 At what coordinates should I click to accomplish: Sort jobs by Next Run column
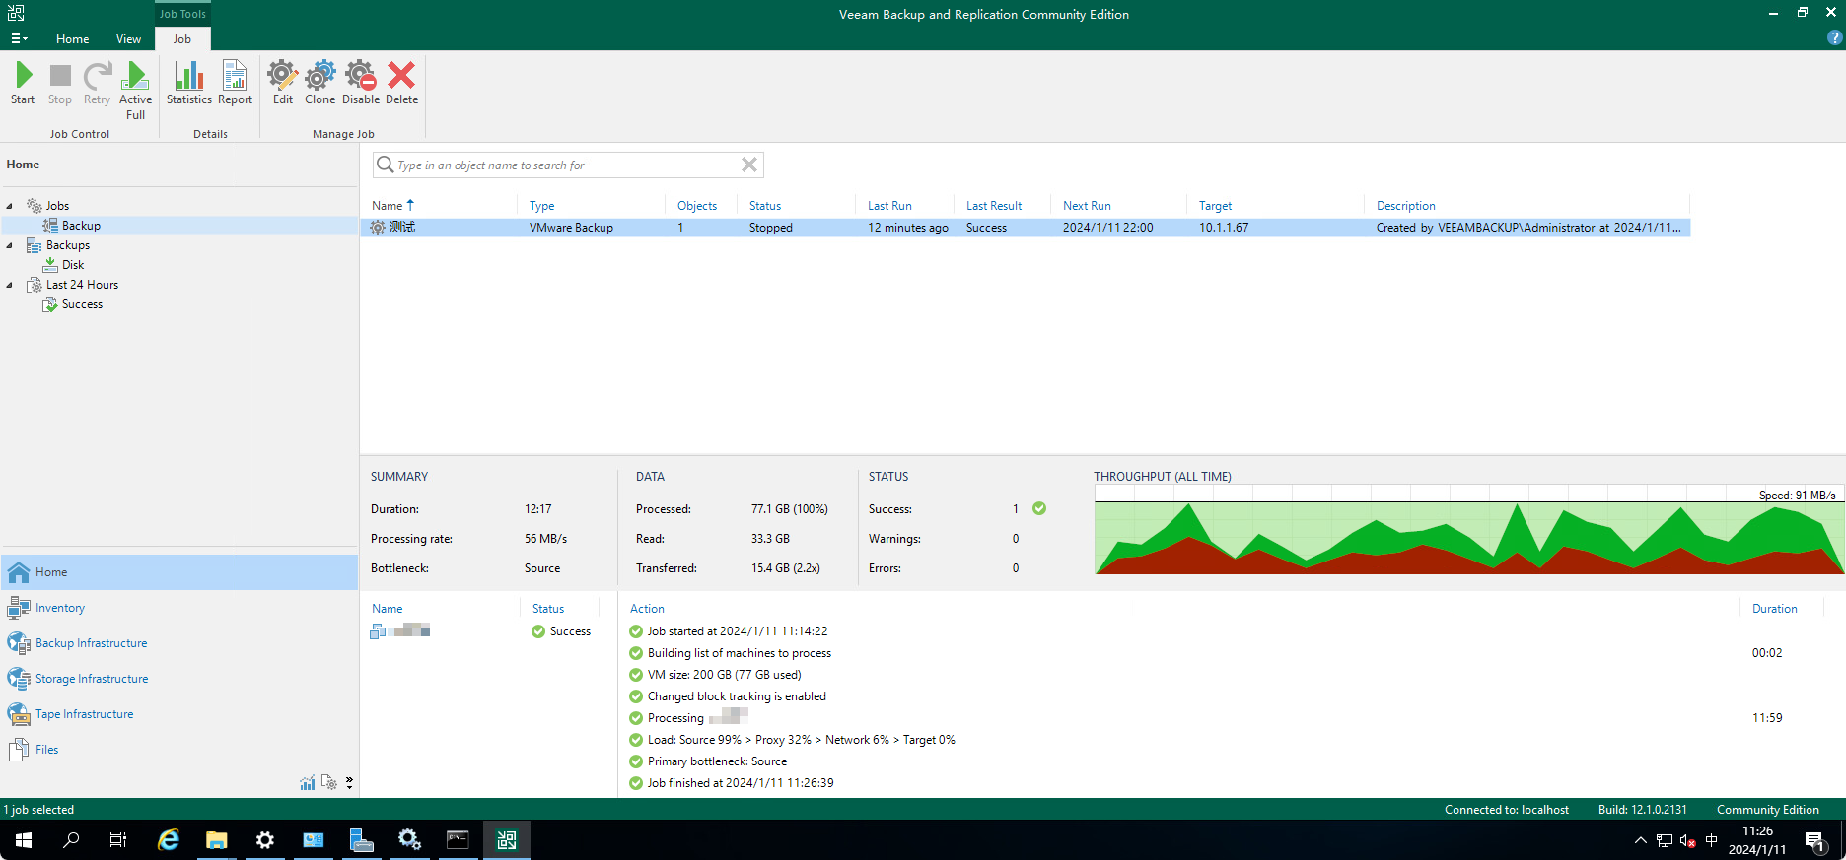click(x=1087, y=206)
